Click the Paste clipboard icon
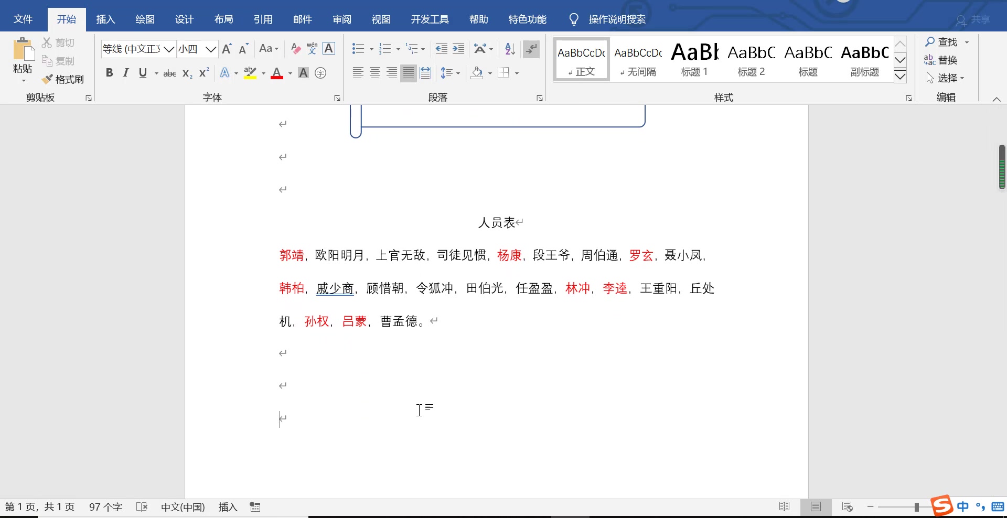1007x518 pixels. (x=23, y=49)
